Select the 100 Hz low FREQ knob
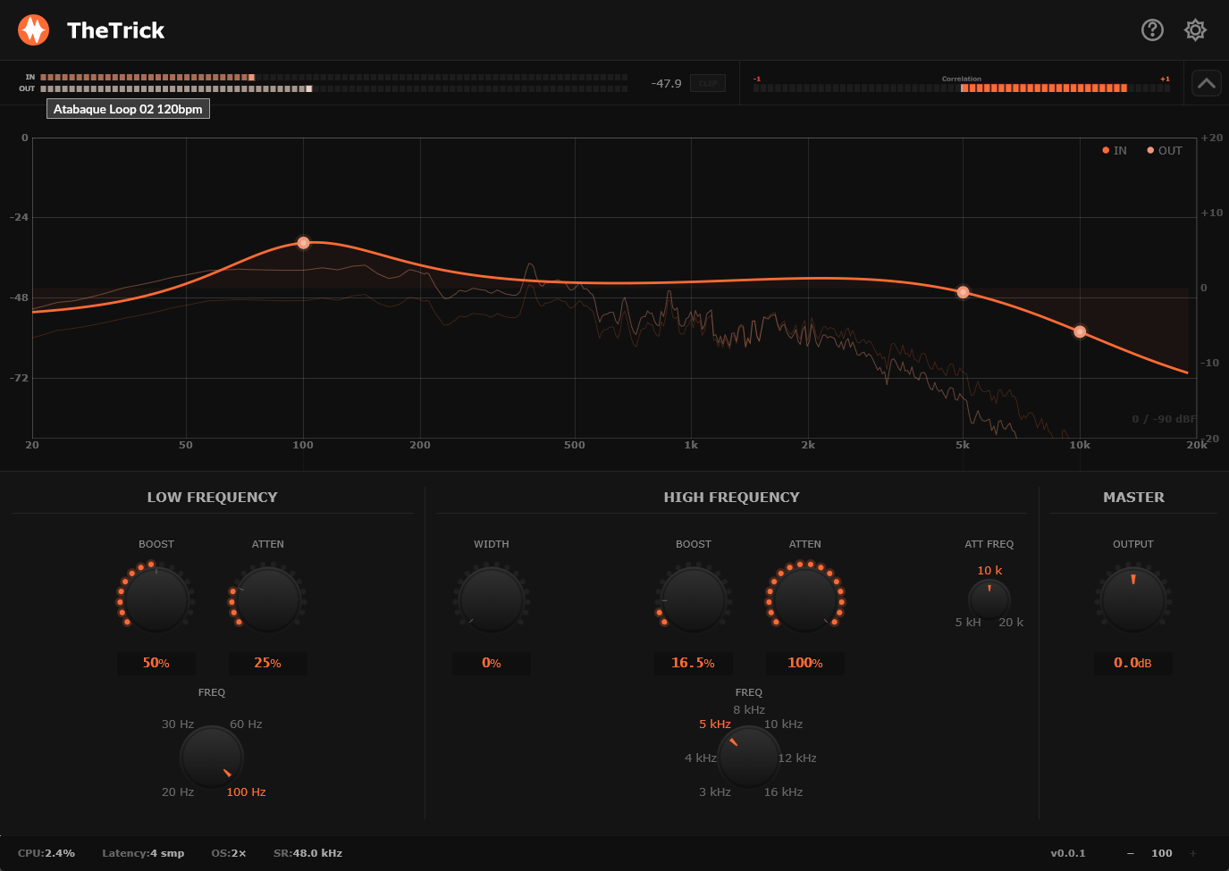 coord(212,757)
